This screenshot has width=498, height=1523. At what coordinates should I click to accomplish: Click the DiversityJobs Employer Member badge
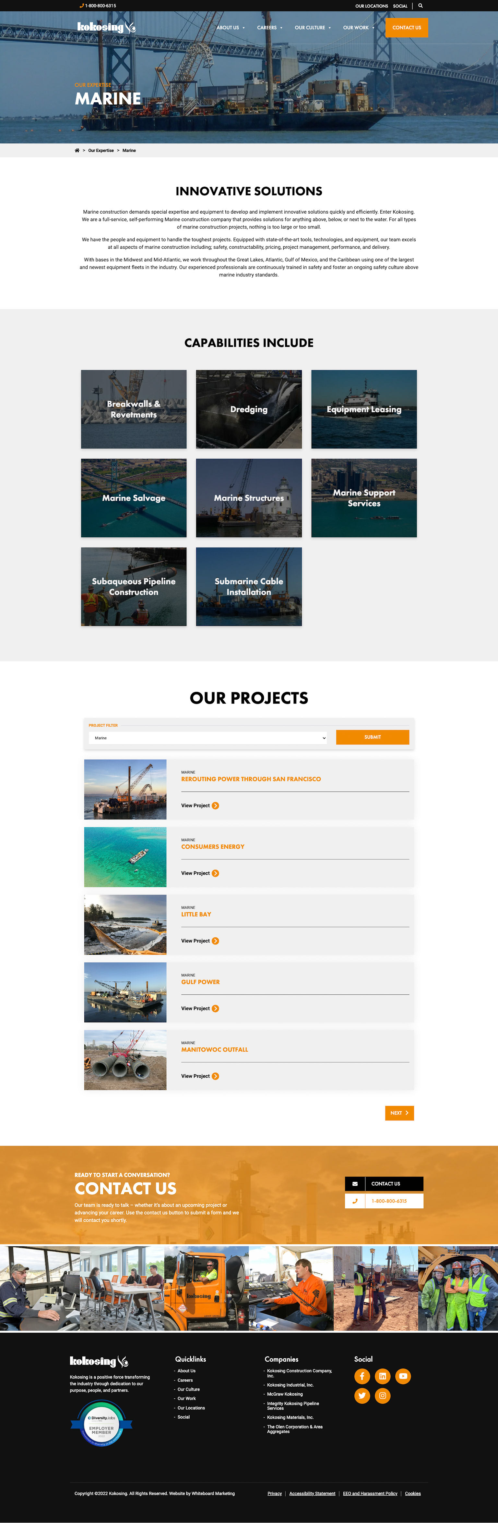coord(101,1424)
